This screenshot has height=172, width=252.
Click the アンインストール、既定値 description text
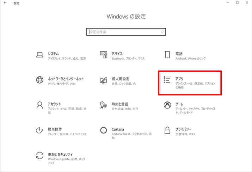(x=195, y=85)
